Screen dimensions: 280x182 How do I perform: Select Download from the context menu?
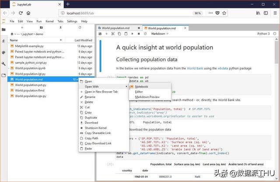104,123
